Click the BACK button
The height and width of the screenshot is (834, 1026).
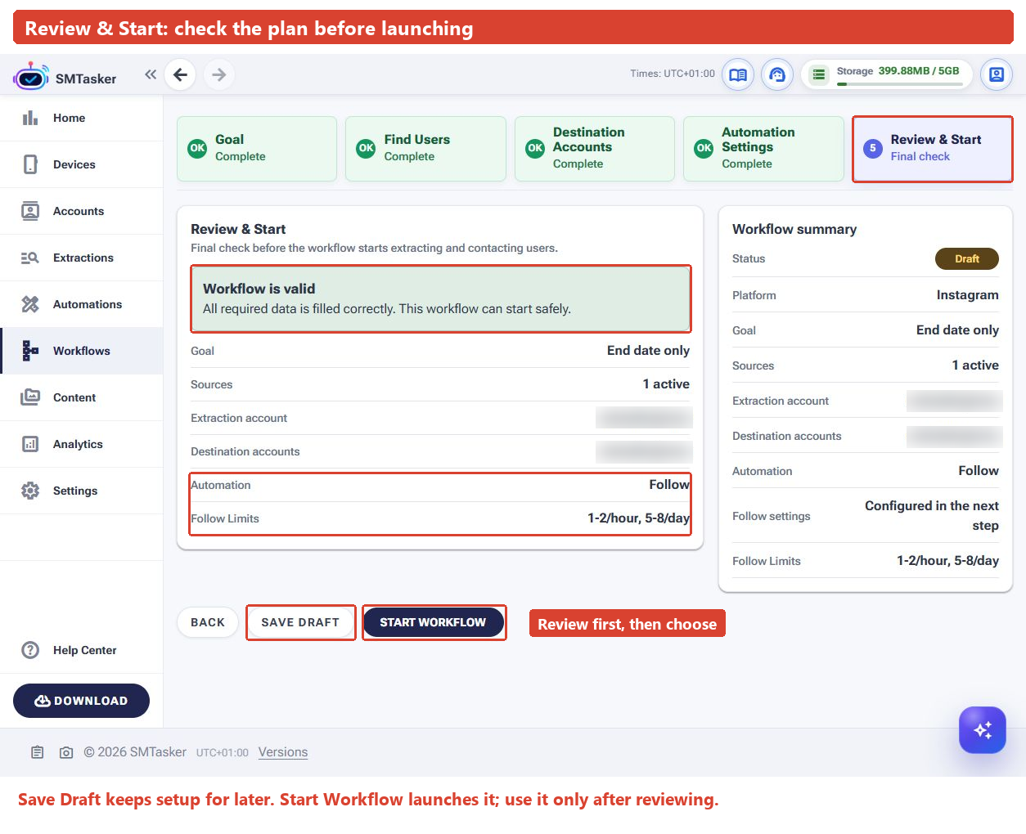[x=208, y=622]
